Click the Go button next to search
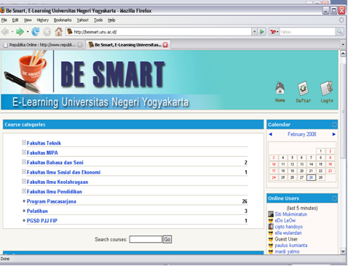This screenshot has width=348, height=266. pos(167,239)
